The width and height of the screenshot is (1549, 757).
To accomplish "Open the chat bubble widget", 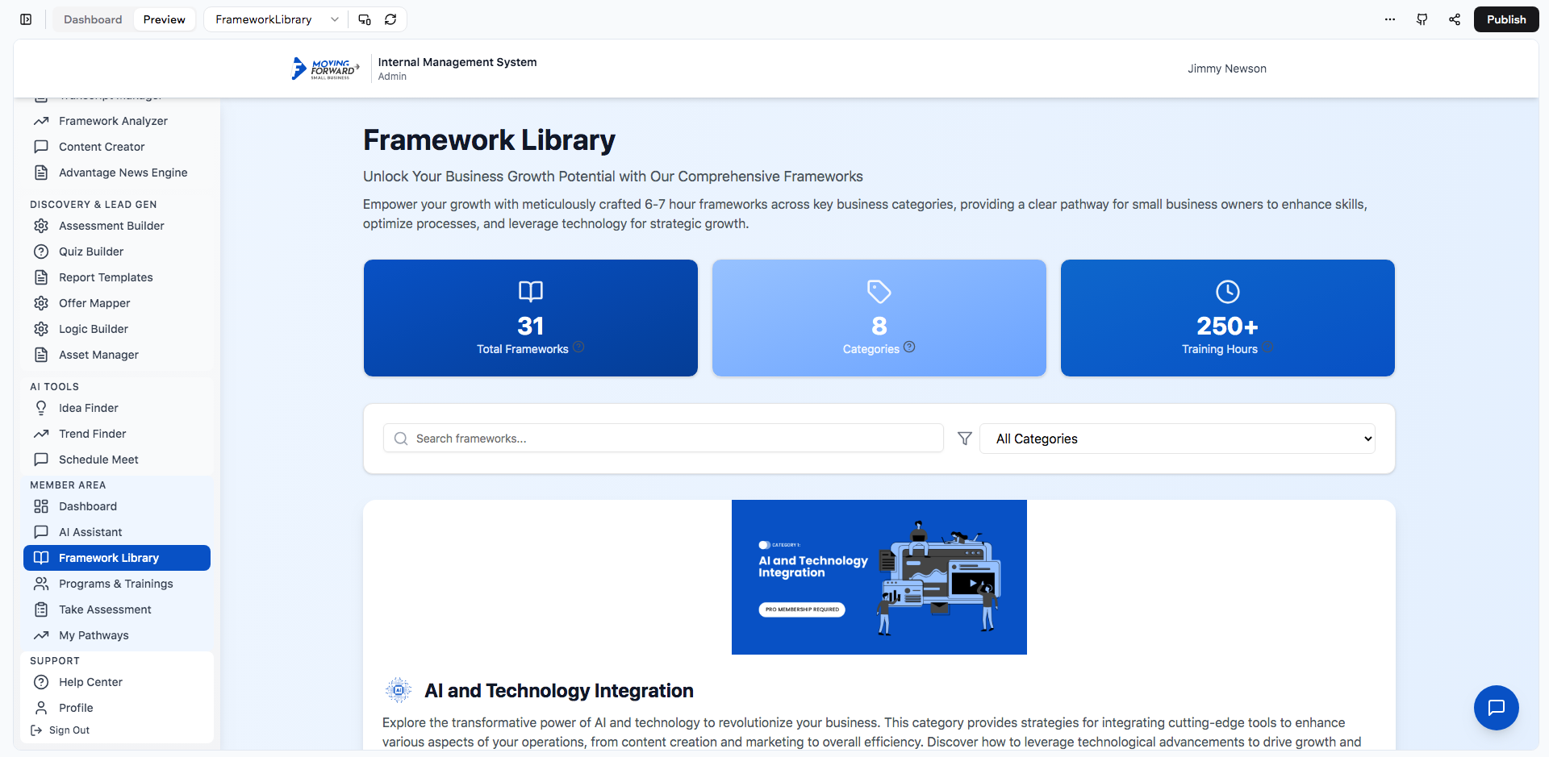I will tap(1496, 708).
